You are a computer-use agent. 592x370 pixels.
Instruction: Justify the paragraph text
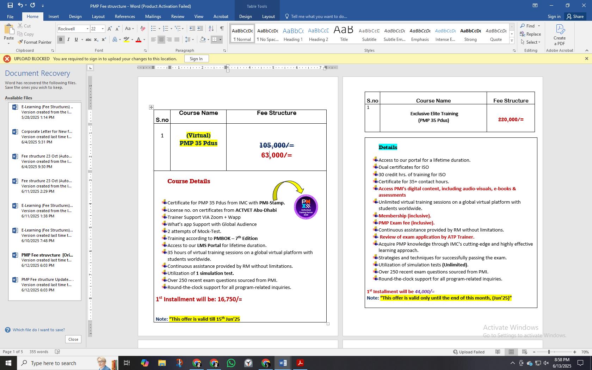coord(177,39)
